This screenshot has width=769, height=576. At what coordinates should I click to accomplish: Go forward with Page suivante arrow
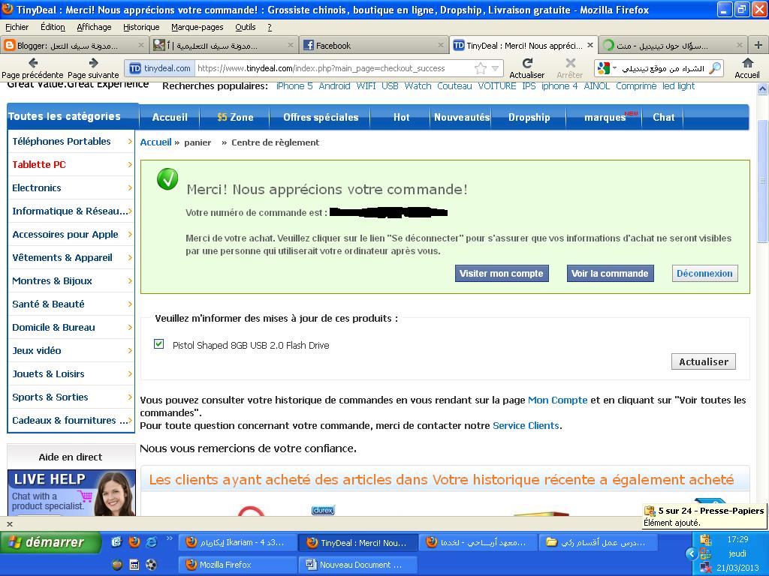click(x=93, y=63)
